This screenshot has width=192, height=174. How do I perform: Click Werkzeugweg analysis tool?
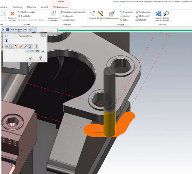112,15
